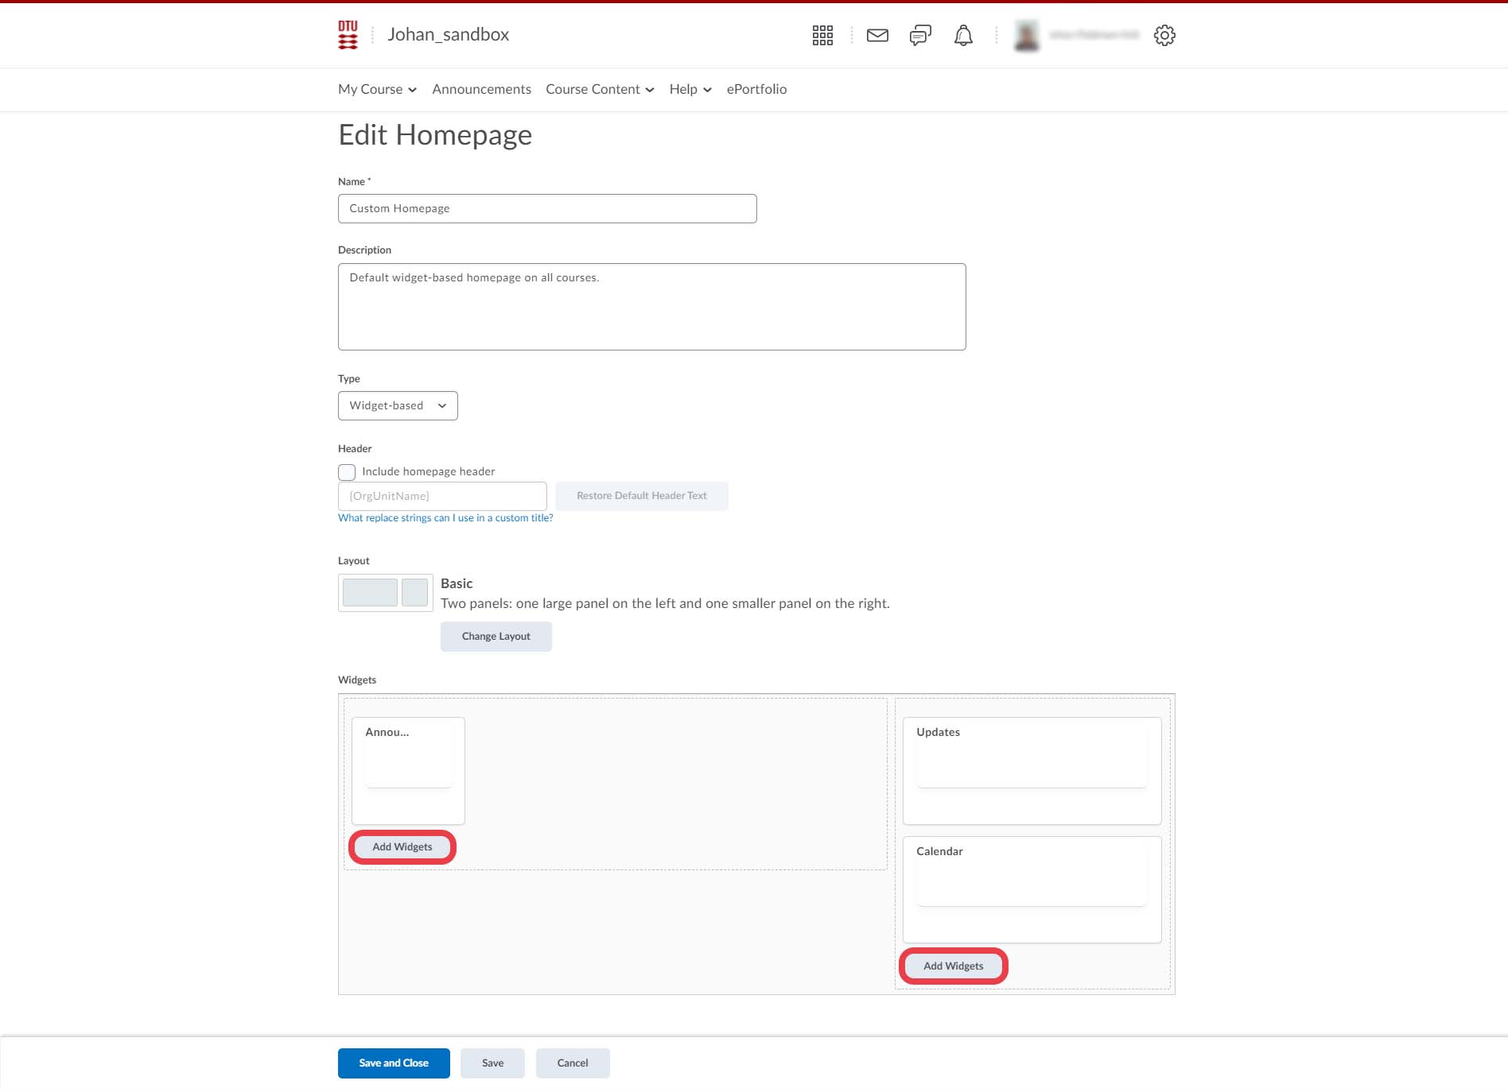The width and height of the screenshot is (1508, 1092).
Task: Expand the Help menu
Action: 690,89
